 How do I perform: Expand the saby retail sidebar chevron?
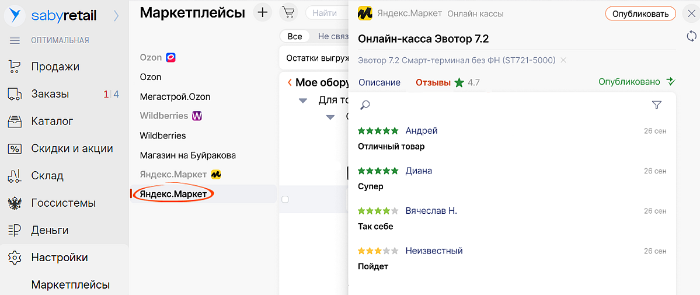click(116, 16)
